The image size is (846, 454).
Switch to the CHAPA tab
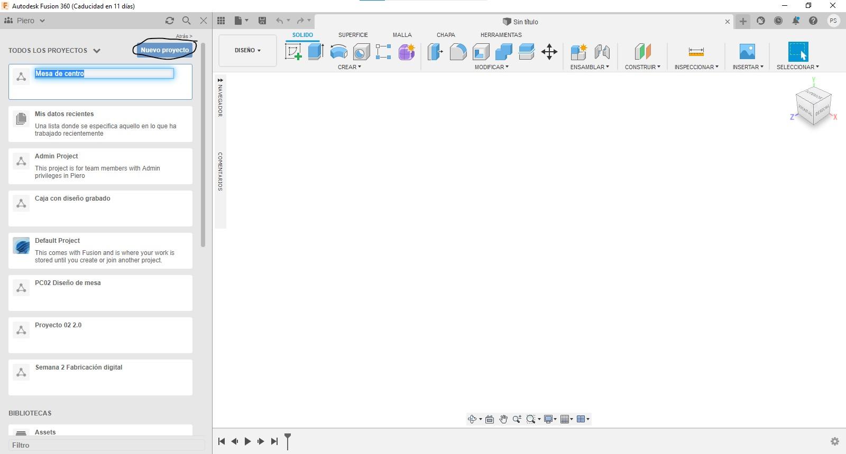(x=446, y=35)
